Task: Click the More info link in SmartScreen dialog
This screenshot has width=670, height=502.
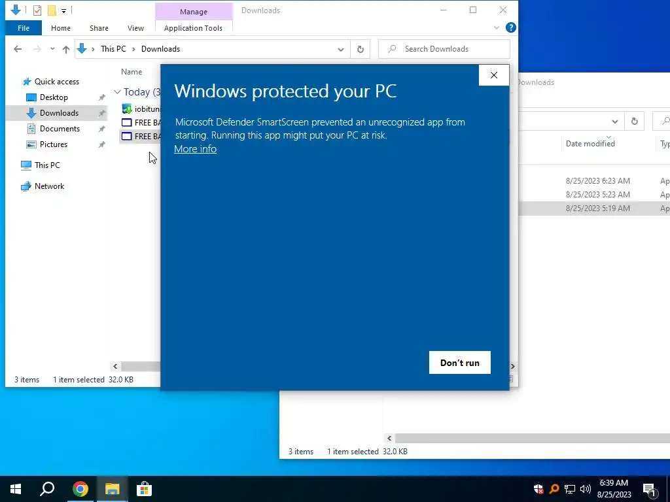Action: [x=195, y=149]
